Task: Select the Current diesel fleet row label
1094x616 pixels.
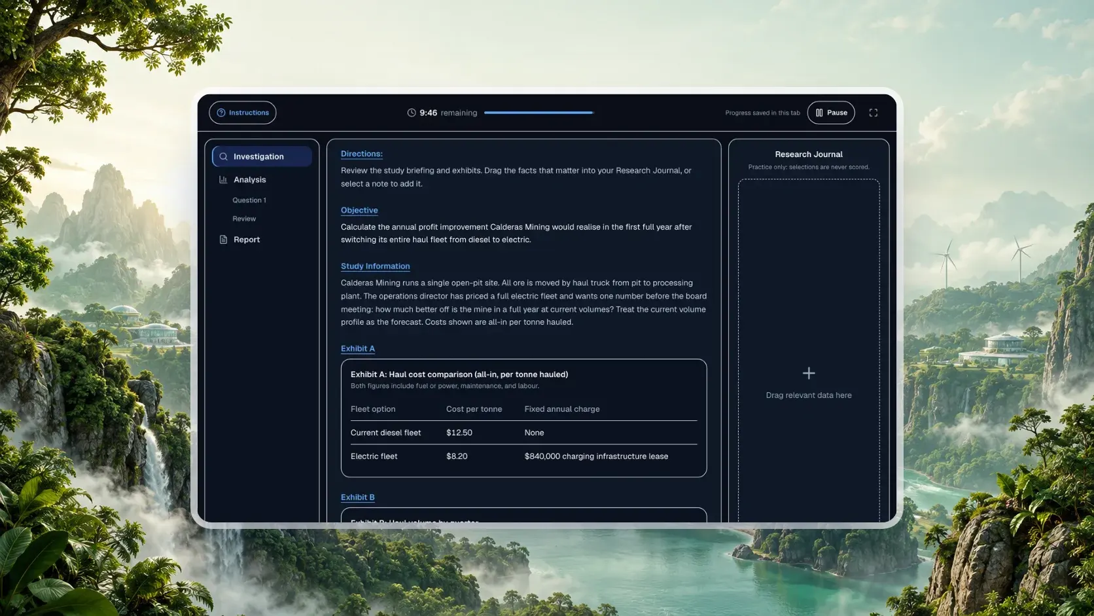Action: pyautogui.click(x=386, y=433)
